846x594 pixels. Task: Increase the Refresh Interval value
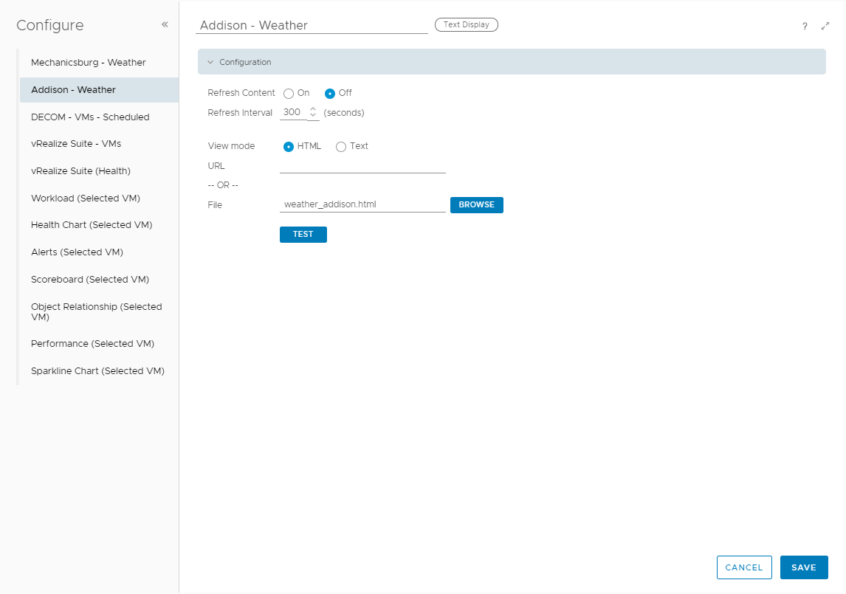[313, 109]
